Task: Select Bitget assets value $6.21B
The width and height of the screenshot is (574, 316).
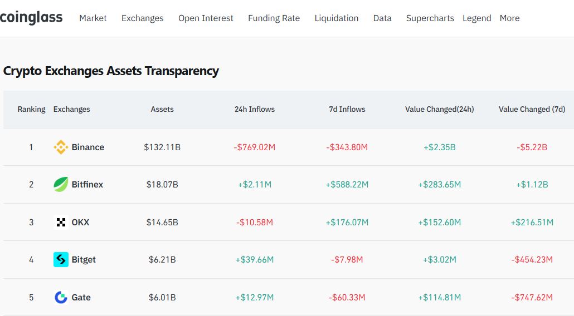Action: click(x=162, y=260)
